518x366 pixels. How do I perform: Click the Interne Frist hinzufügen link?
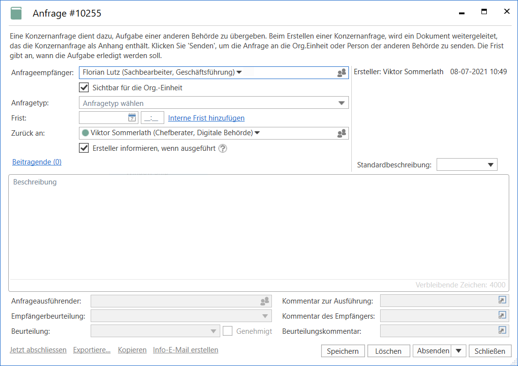(206, 118)
